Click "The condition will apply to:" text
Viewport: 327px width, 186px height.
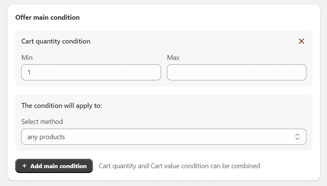[x=62, y=106]
